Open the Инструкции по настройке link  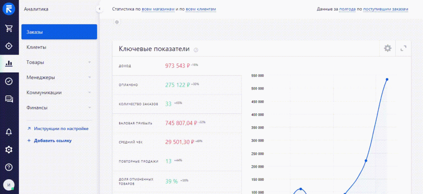[61, 129]
